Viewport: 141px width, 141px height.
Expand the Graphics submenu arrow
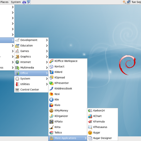47,57
